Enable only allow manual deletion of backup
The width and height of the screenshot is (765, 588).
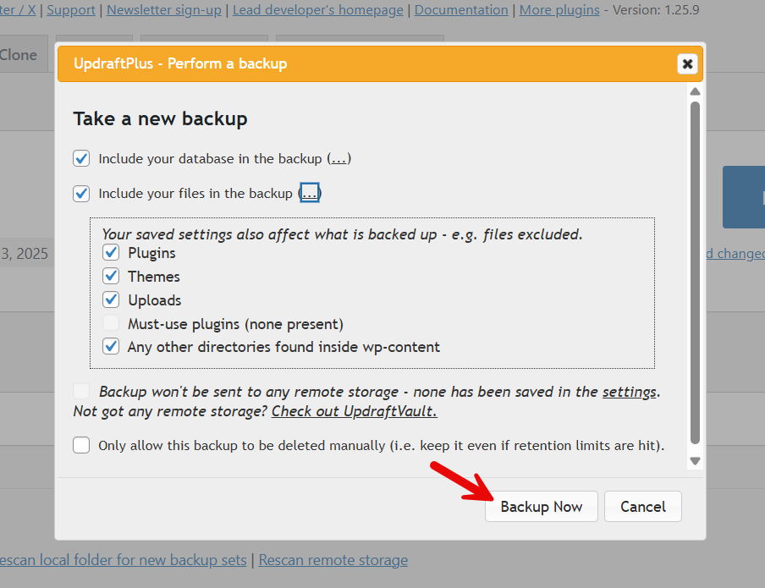(81, 445)
